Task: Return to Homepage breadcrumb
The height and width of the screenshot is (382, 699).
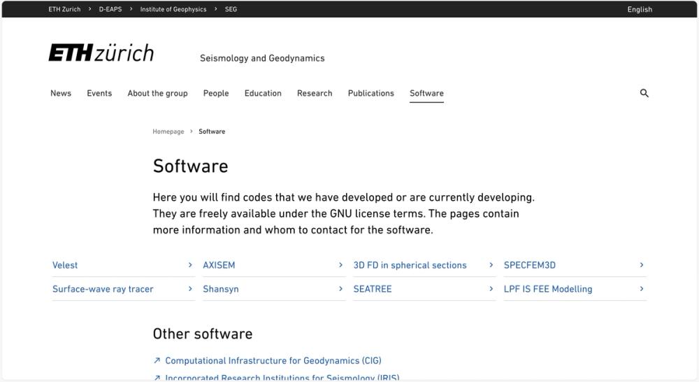Action: click(168, 132)
